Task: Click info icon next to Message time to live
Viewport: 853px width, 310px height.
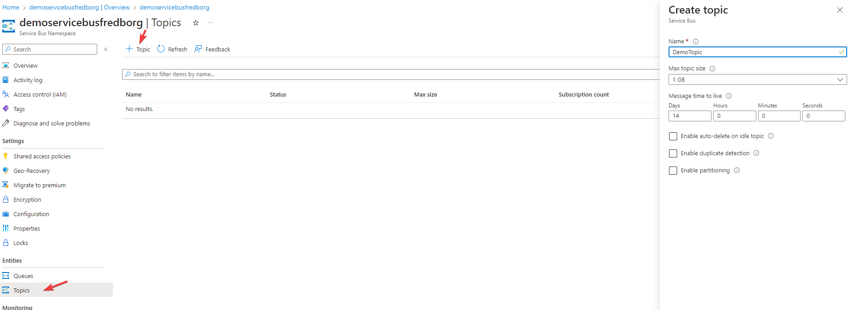Action: [729, 96]
